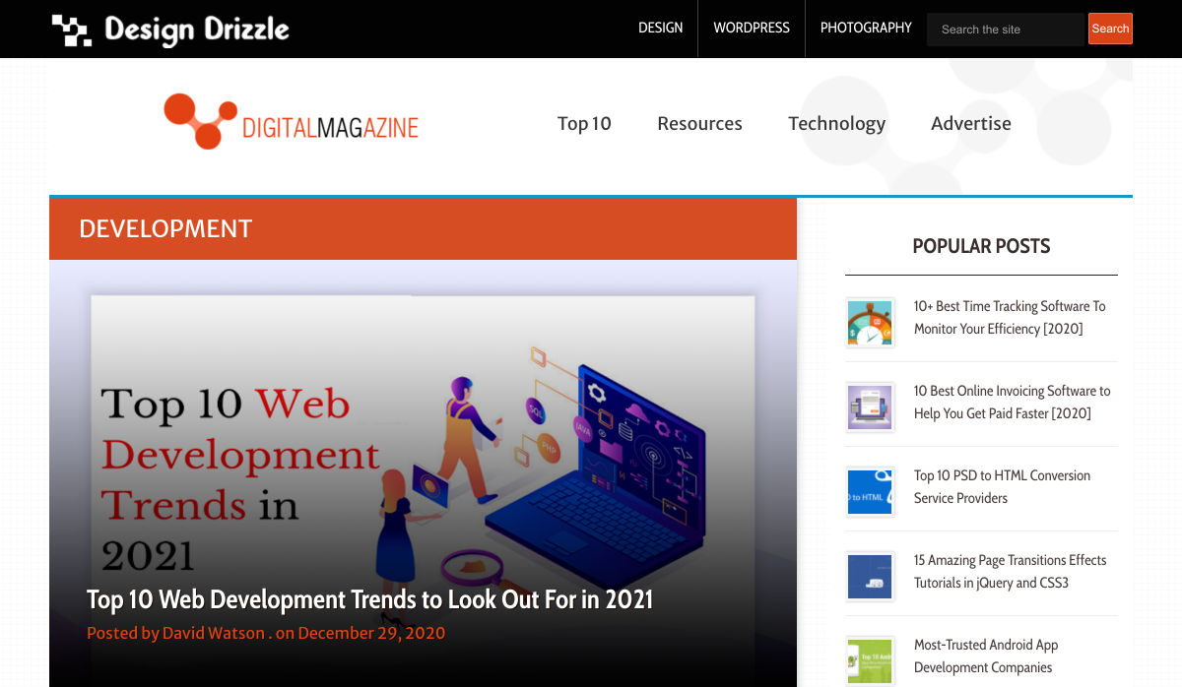The width and height of the screenshot is (1182, 687).
Task: Click the Design Drizzle logo
Action: [x=170, y=30]
